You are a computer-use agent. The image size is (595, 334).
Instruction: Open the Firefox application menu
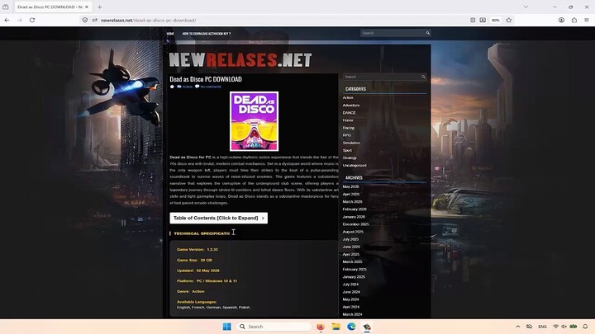(587, 20)
